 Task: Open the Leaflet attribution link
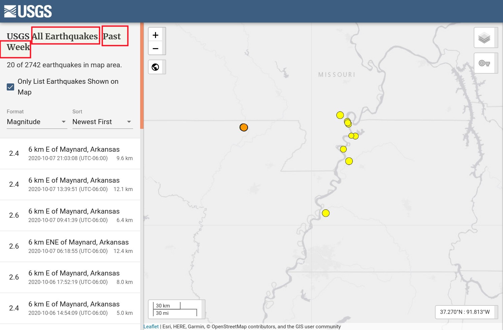[x=151, y=327]
